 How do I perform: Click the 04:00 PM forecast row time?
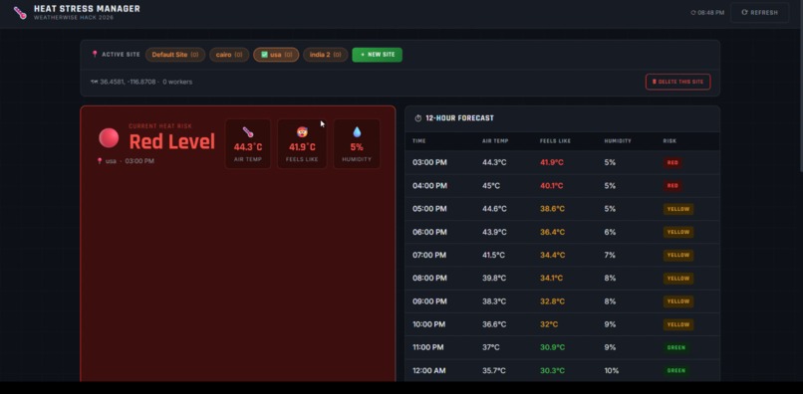point(429,186)
